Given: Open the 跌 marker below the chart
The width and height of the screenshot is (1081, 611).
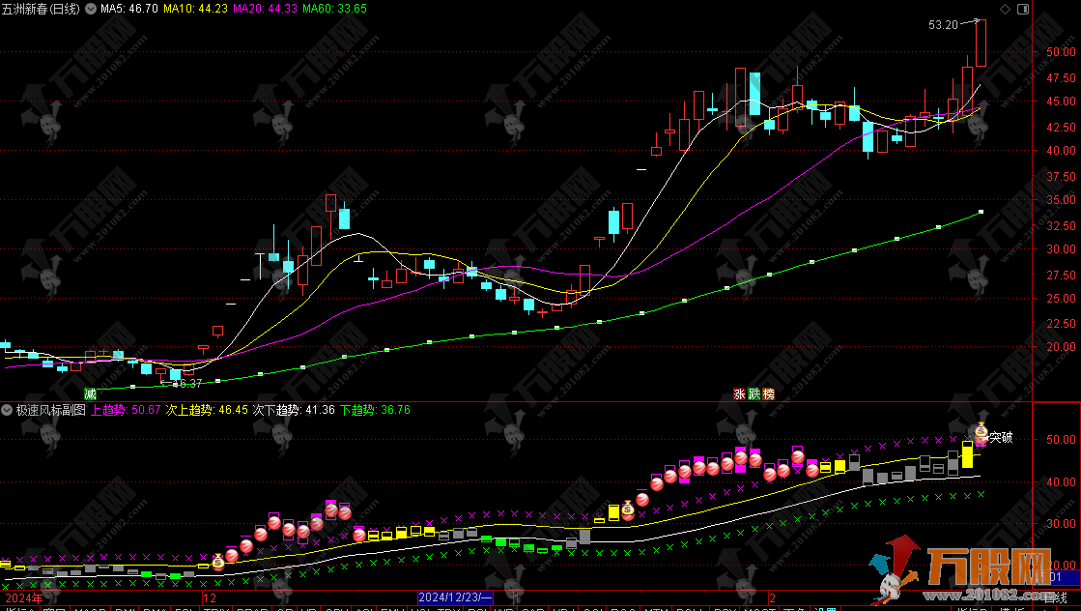Looking at the screenshot, I should (x=754, y=394).
